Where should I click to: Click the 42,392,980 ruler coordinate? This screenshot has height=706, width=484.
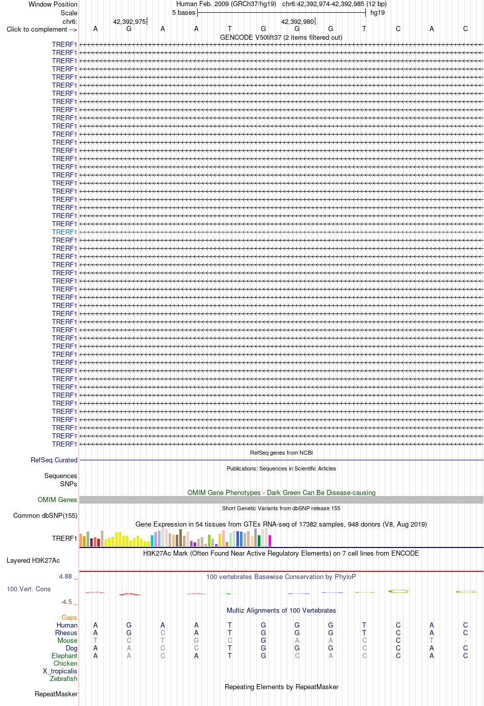(298, 21)
